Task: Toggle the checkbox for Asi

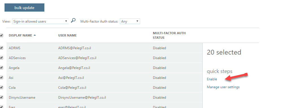Action: point(1,77)
